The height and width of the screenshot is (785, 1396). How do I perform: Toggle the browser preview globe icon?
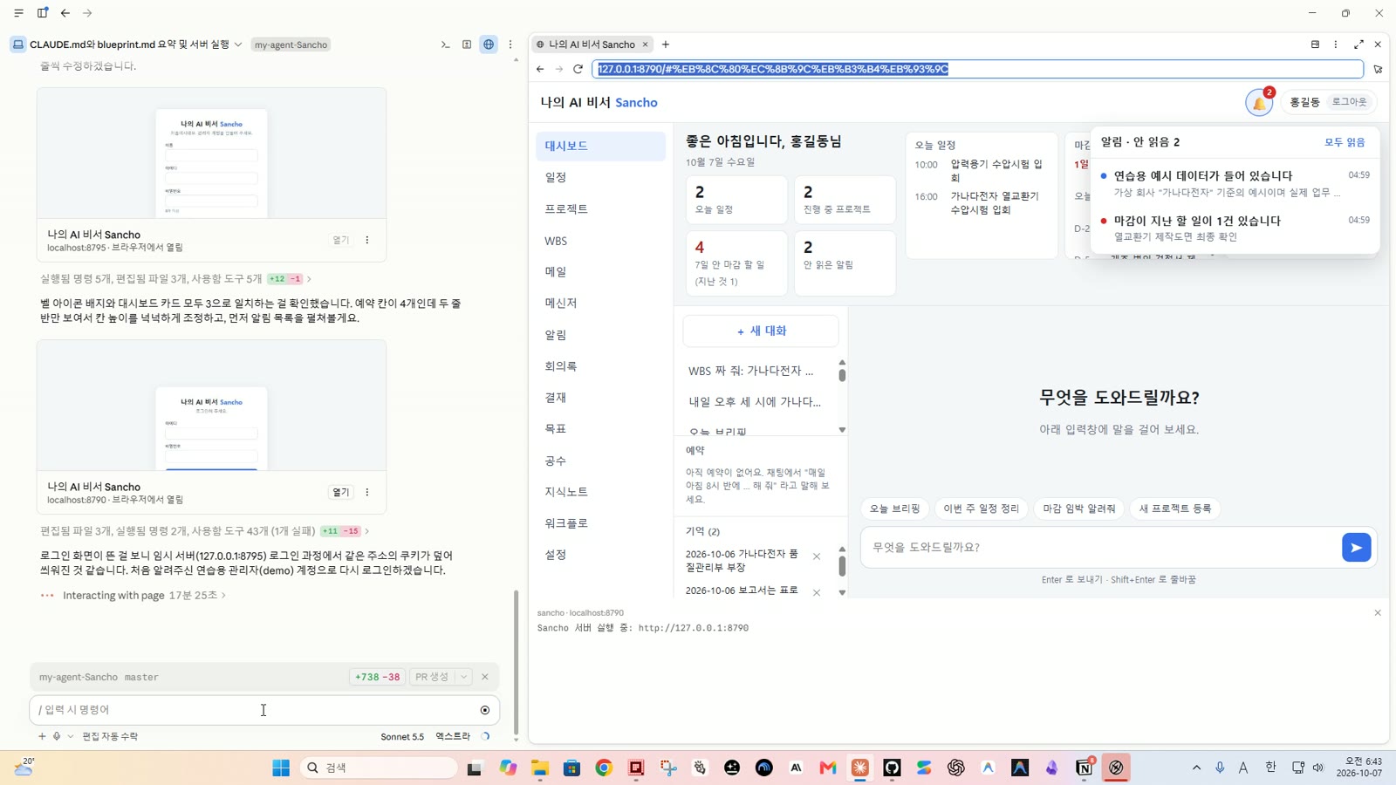489,44
